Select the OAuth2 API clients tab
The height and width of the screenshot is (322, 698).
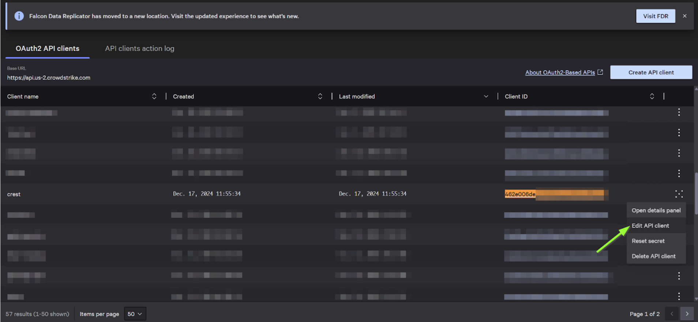(48, 48)
